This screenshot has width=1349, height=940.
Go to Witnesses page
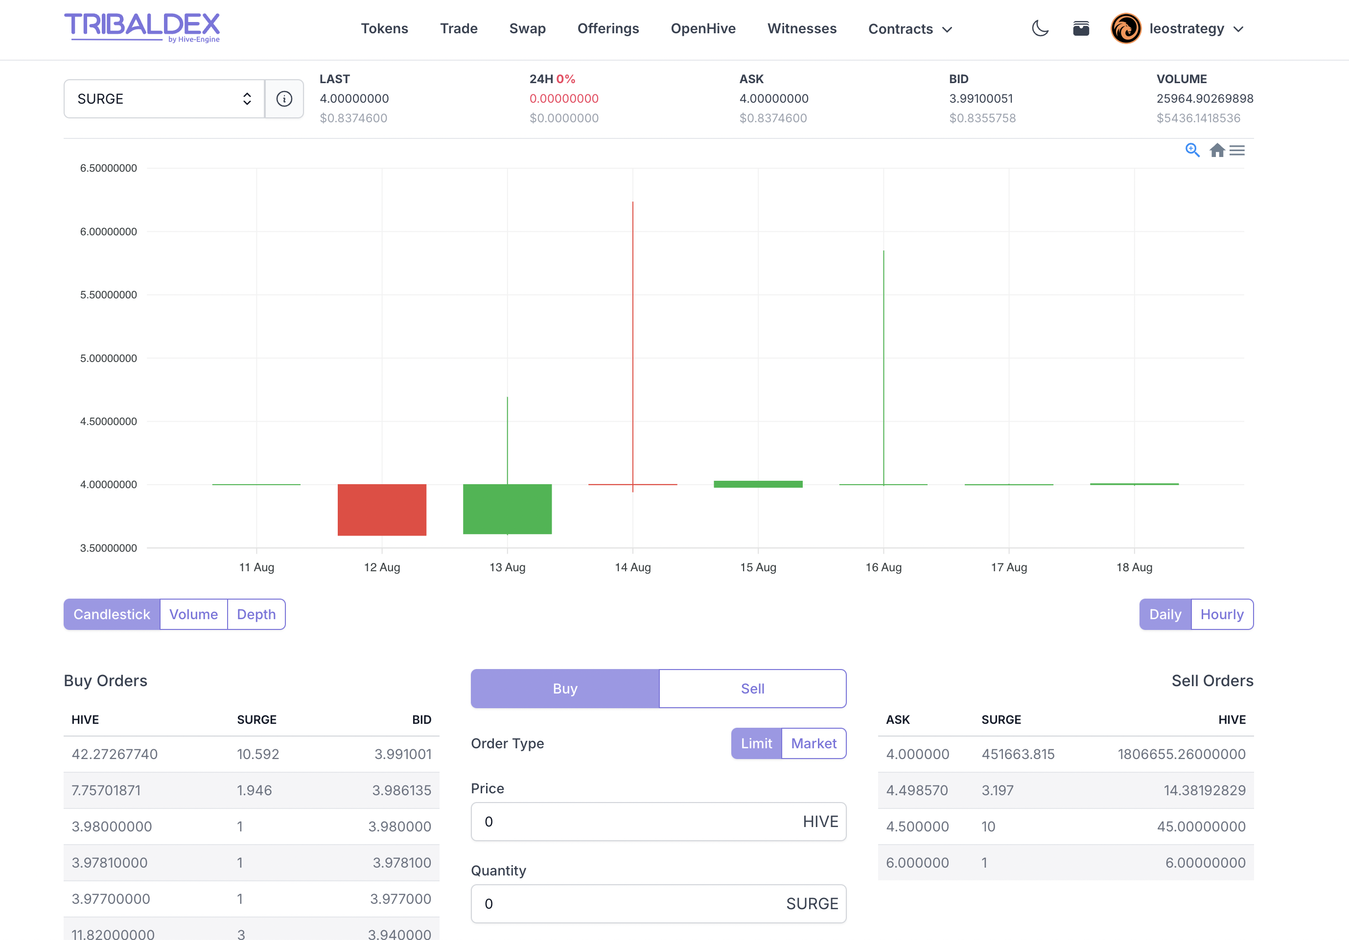coord(802,28)
